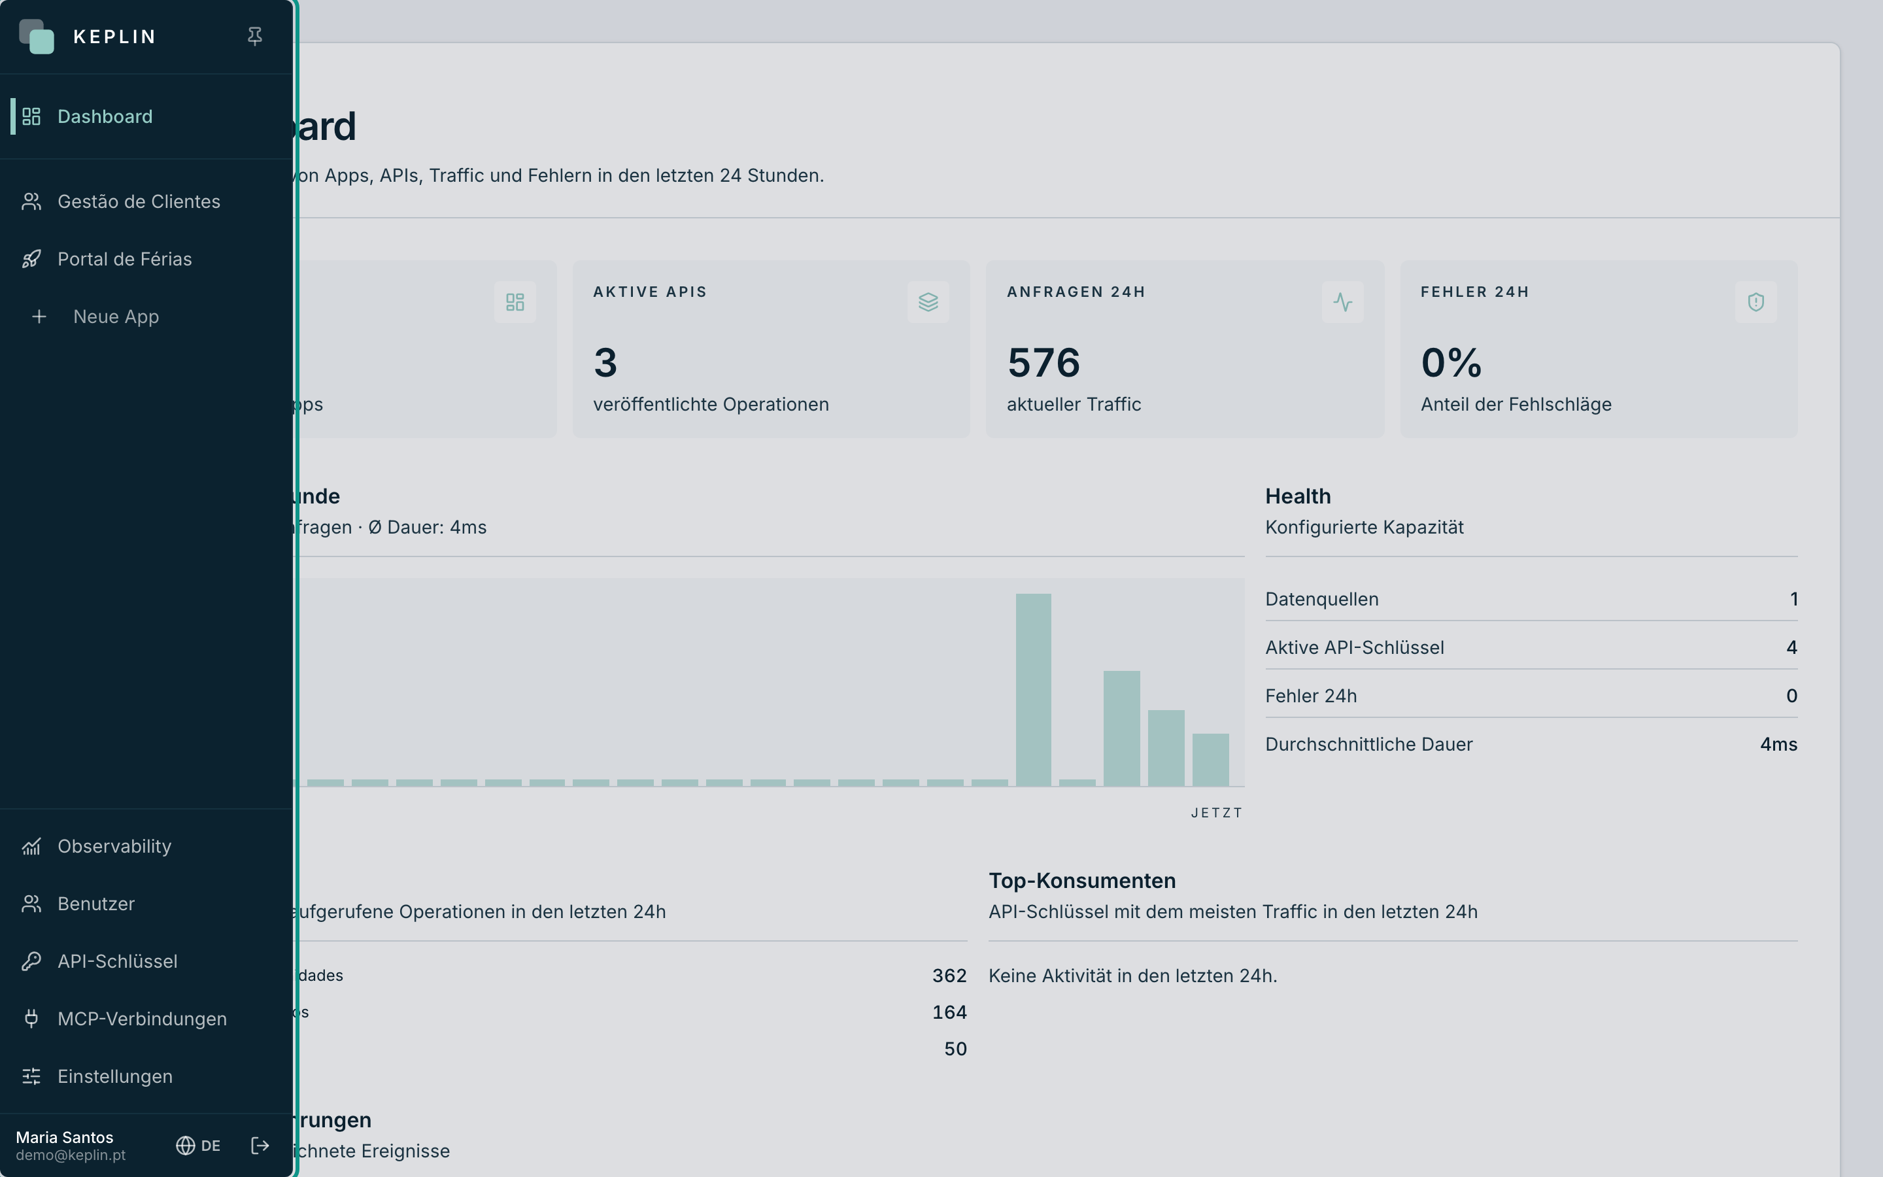Click the pin sidebar icon
1883x1177 pixels.
254,37
